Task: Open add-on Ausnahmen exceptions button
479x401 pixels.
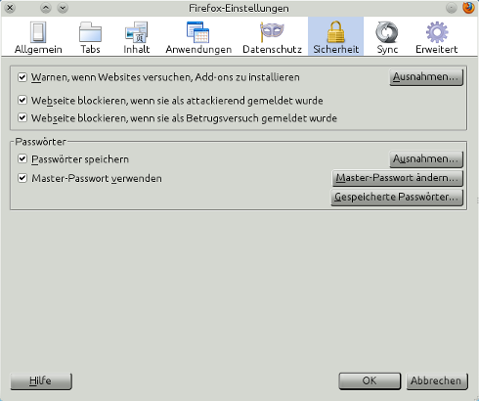Action: (426, 77)
